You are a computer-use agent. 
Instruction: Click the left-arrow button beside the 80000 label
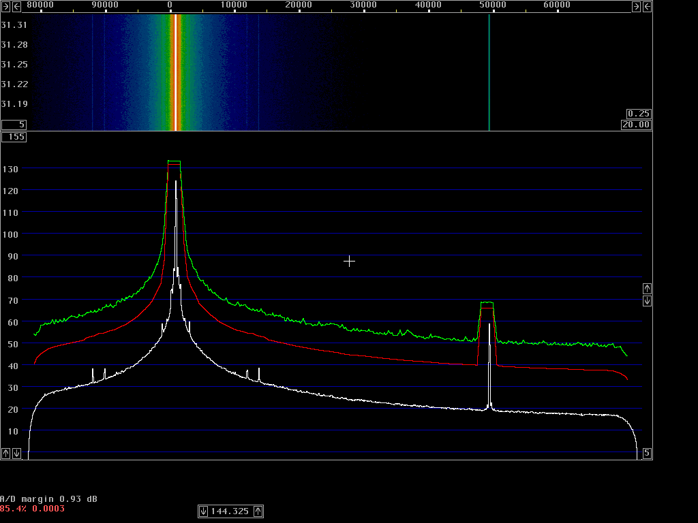pos(16,6)
